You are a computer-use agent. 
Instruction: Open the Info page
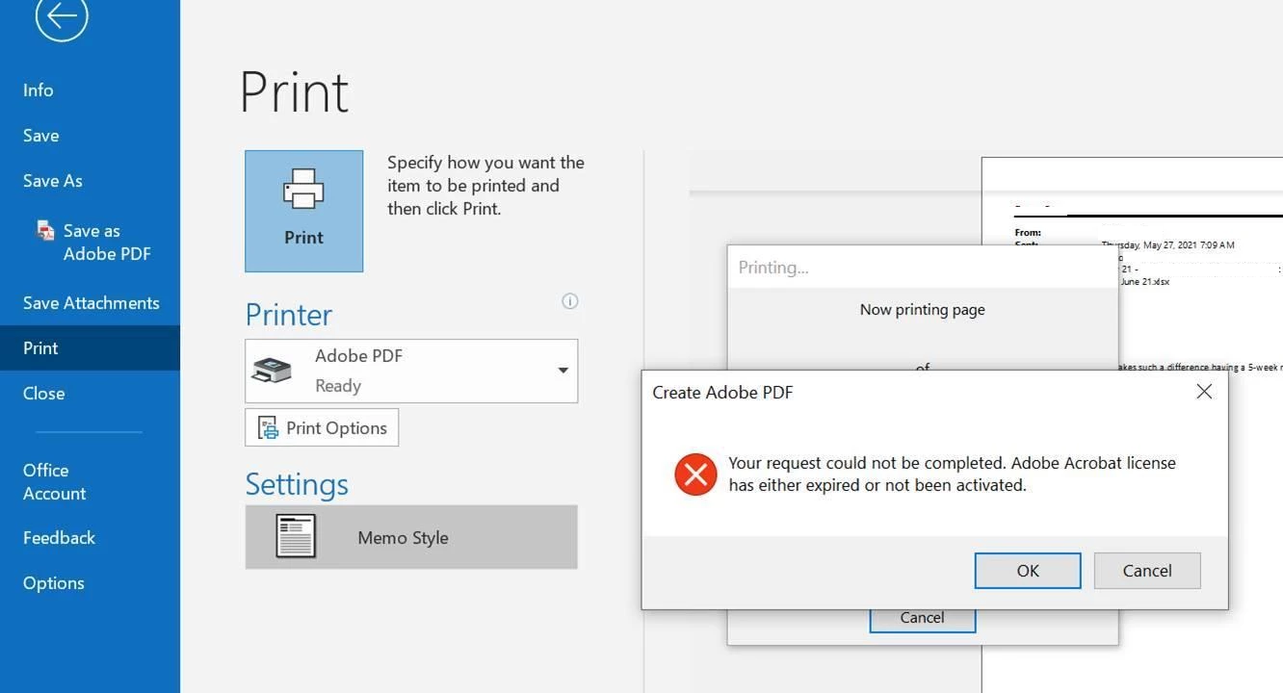coord(39,90)
